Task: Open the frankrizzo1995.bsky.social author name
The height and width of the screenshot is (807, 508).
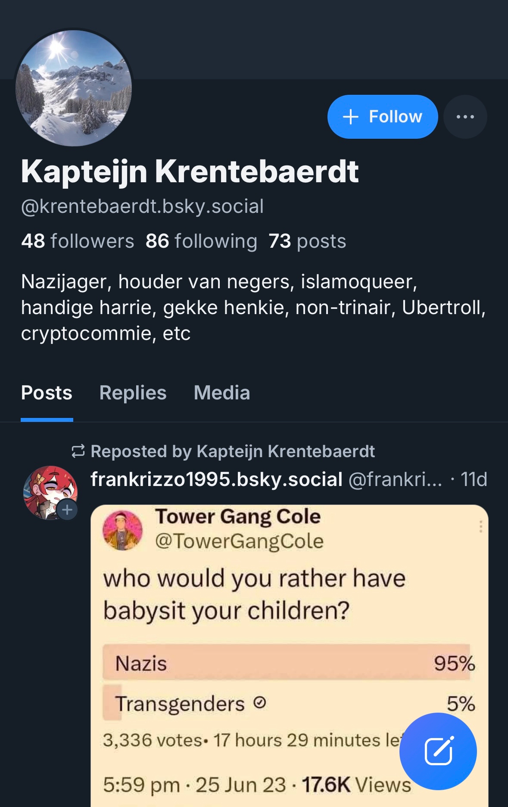Action: coord(216,479)
